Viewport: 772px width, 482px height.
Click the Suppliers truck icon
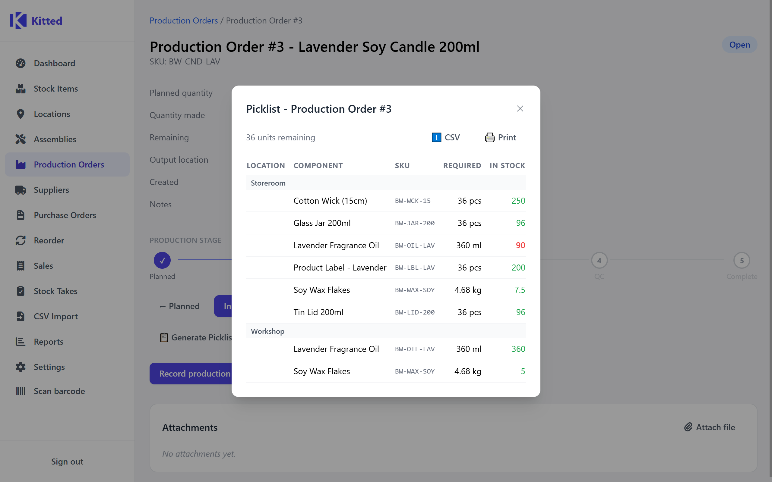tap(21, 190)
